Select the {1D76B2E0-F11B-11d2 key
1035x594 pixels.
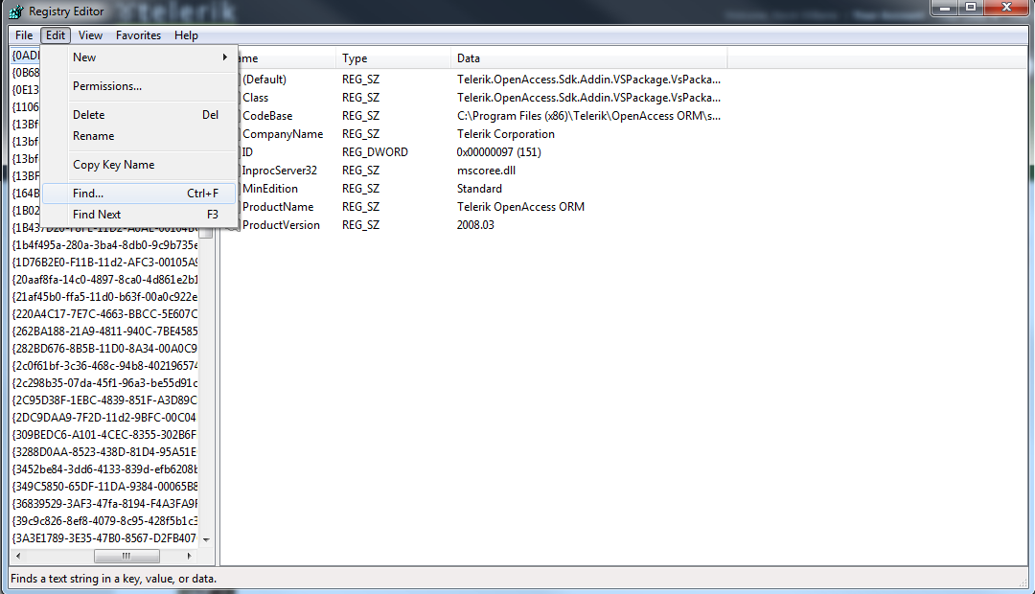point(105,262)
